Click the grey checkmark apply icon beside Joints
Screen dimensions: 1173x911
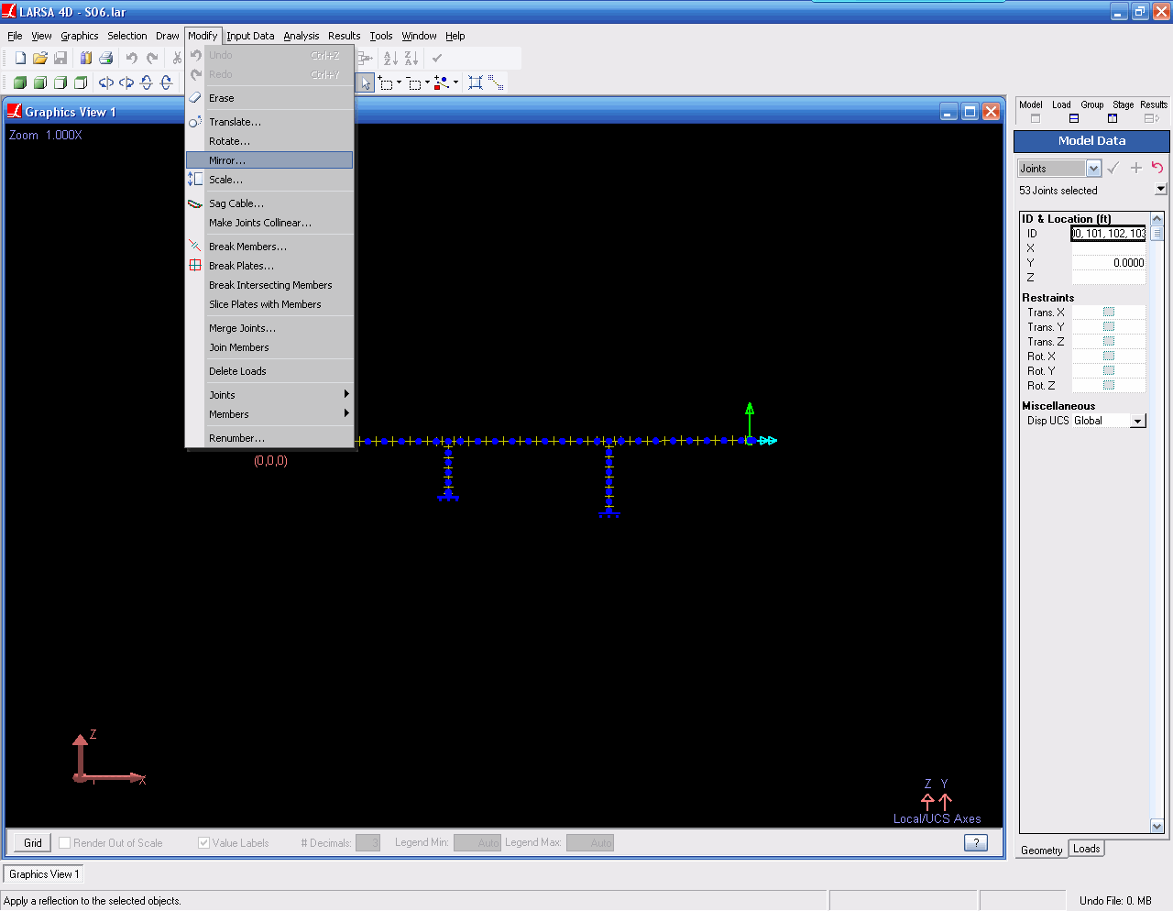1113,168
